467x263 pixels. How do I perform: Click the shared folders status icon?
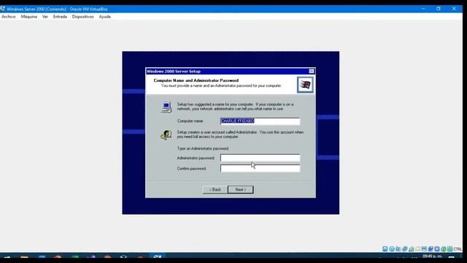418,248
